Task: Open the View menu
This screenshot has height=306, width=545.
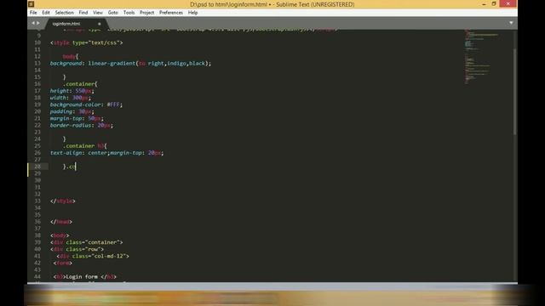Action: coord(98,13)
